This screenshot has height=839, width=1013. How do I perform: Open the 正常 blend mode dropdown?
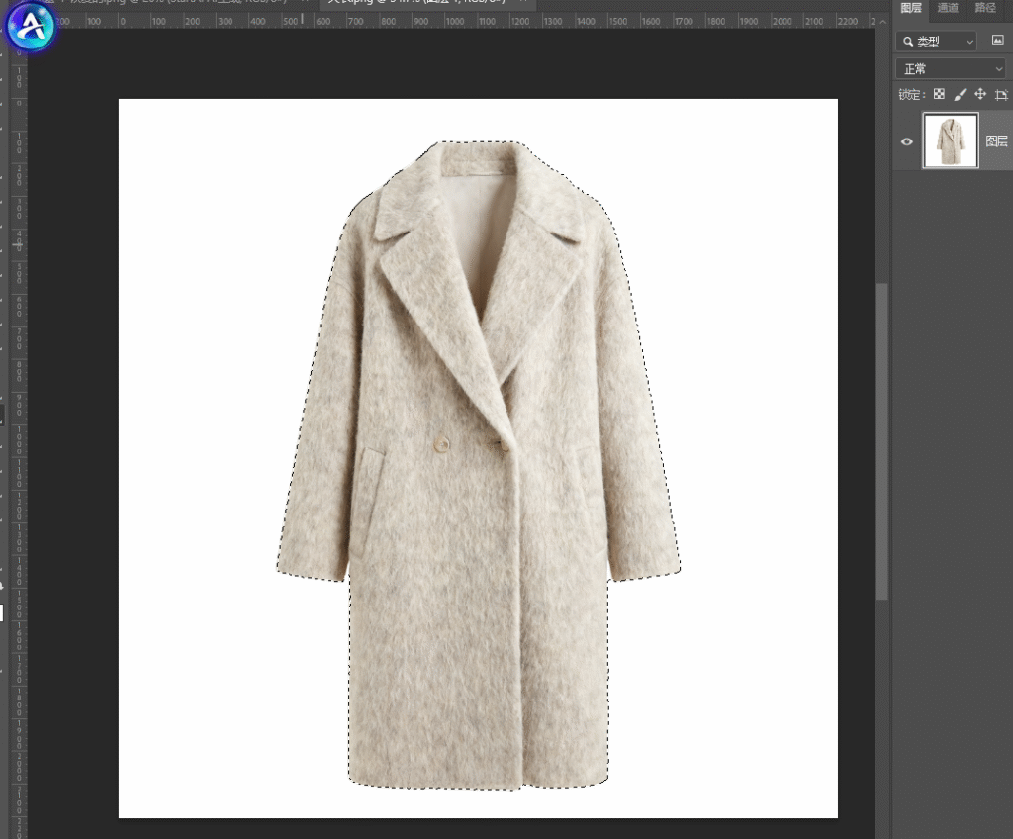point(950,68)
